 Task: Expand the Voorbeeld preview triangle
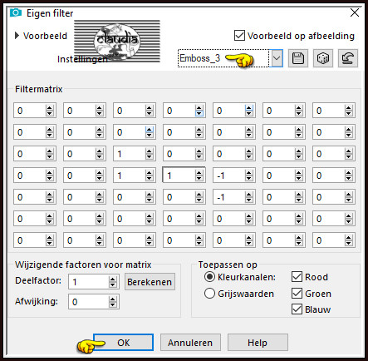(x=17, y=36)
